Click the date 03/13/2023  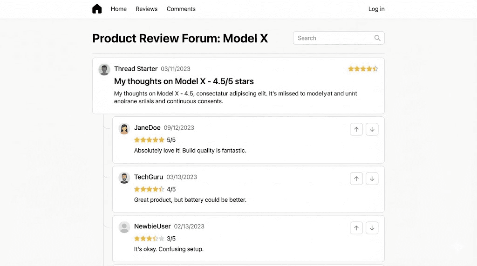182,177
